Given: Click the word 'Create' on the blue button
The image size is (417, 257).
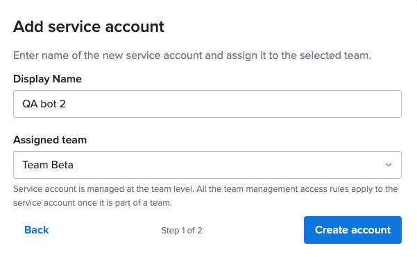Looking at the screenshot, I should 332,230.
